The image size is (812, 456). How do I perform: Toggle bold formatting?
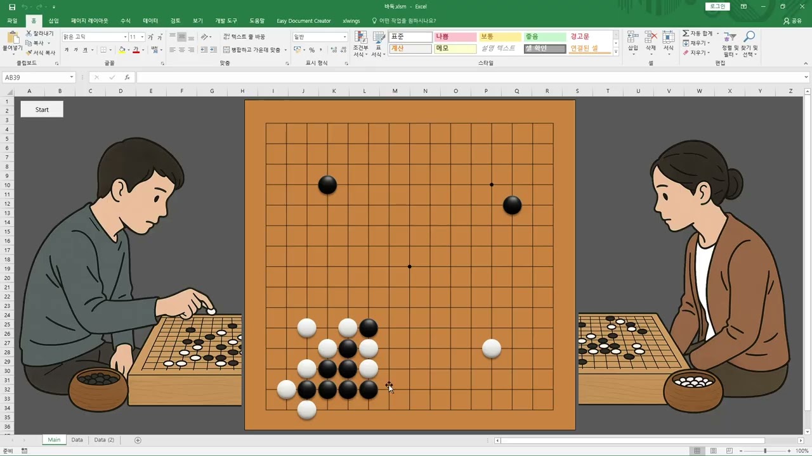[x=67, y=50]
